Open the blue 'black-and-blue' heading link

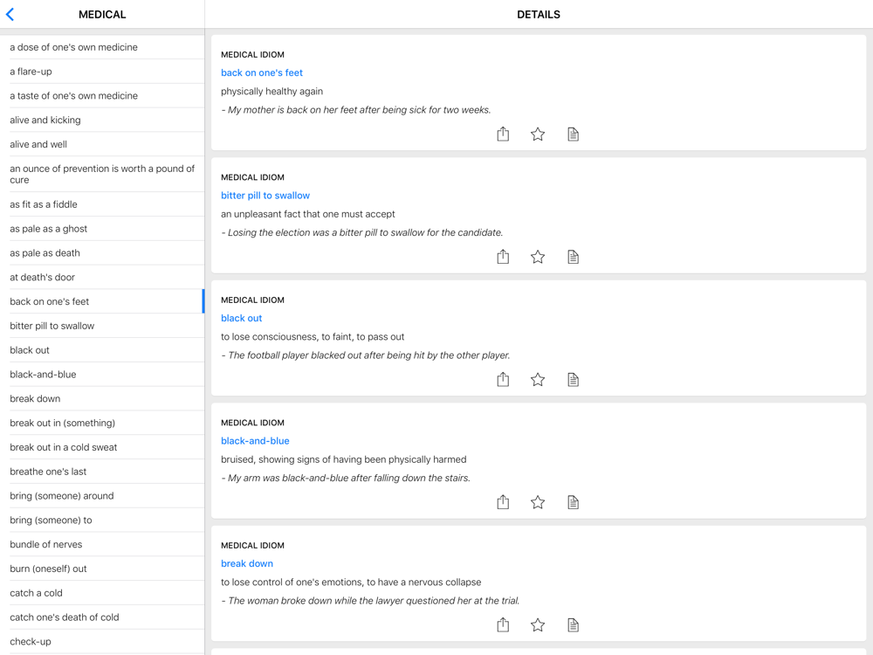(255, 440)
